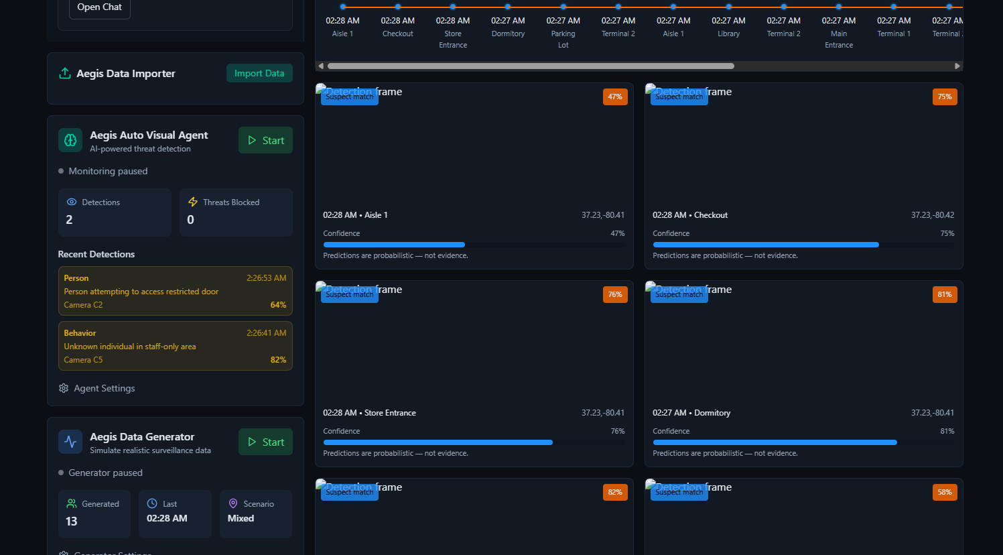Click the 82% badge on the bottom-row card
The image size is (1003, 555).
615,492
